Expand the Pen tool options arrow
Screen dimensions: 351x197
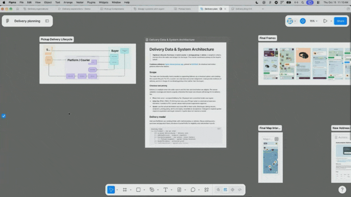coord(158,190)
